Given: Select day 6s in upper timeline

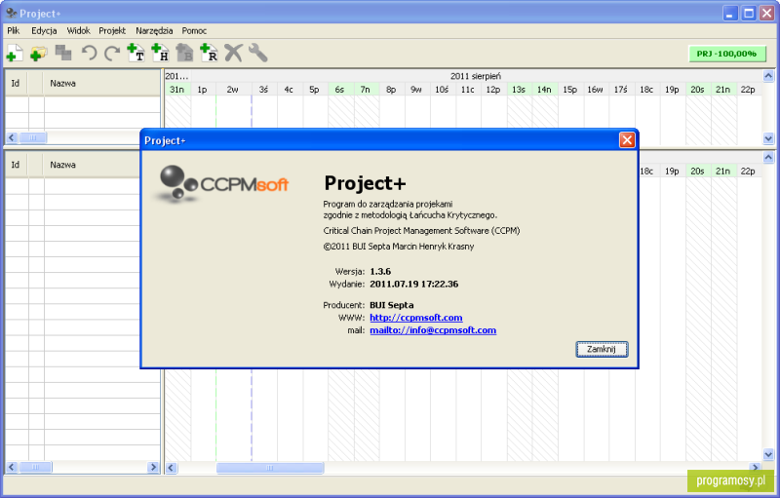Looking at the screenshot, I should (339, 90).
